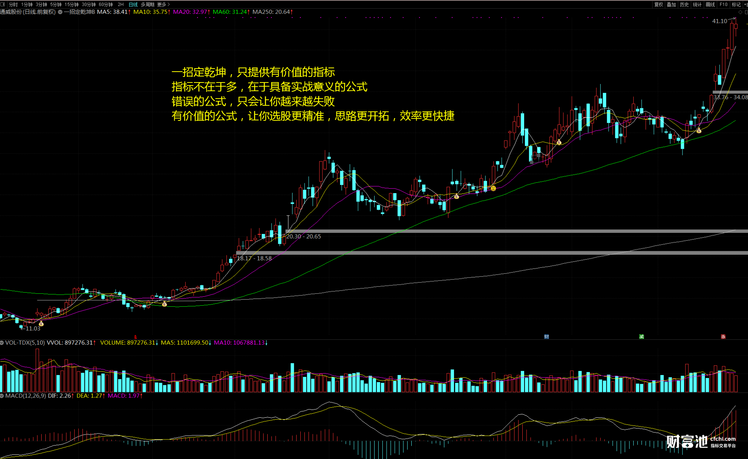Screen dimensions: 748x459
Task: Open the MACD indicator dropdown arrow
Action: pos(2,396)
